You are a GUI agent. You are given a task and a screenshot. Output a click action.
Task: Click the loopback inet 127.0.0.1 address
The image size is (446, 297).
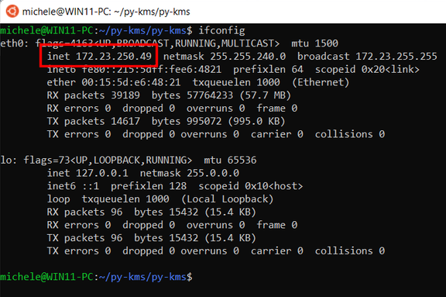pyautogui.click(x=87, y=173)
